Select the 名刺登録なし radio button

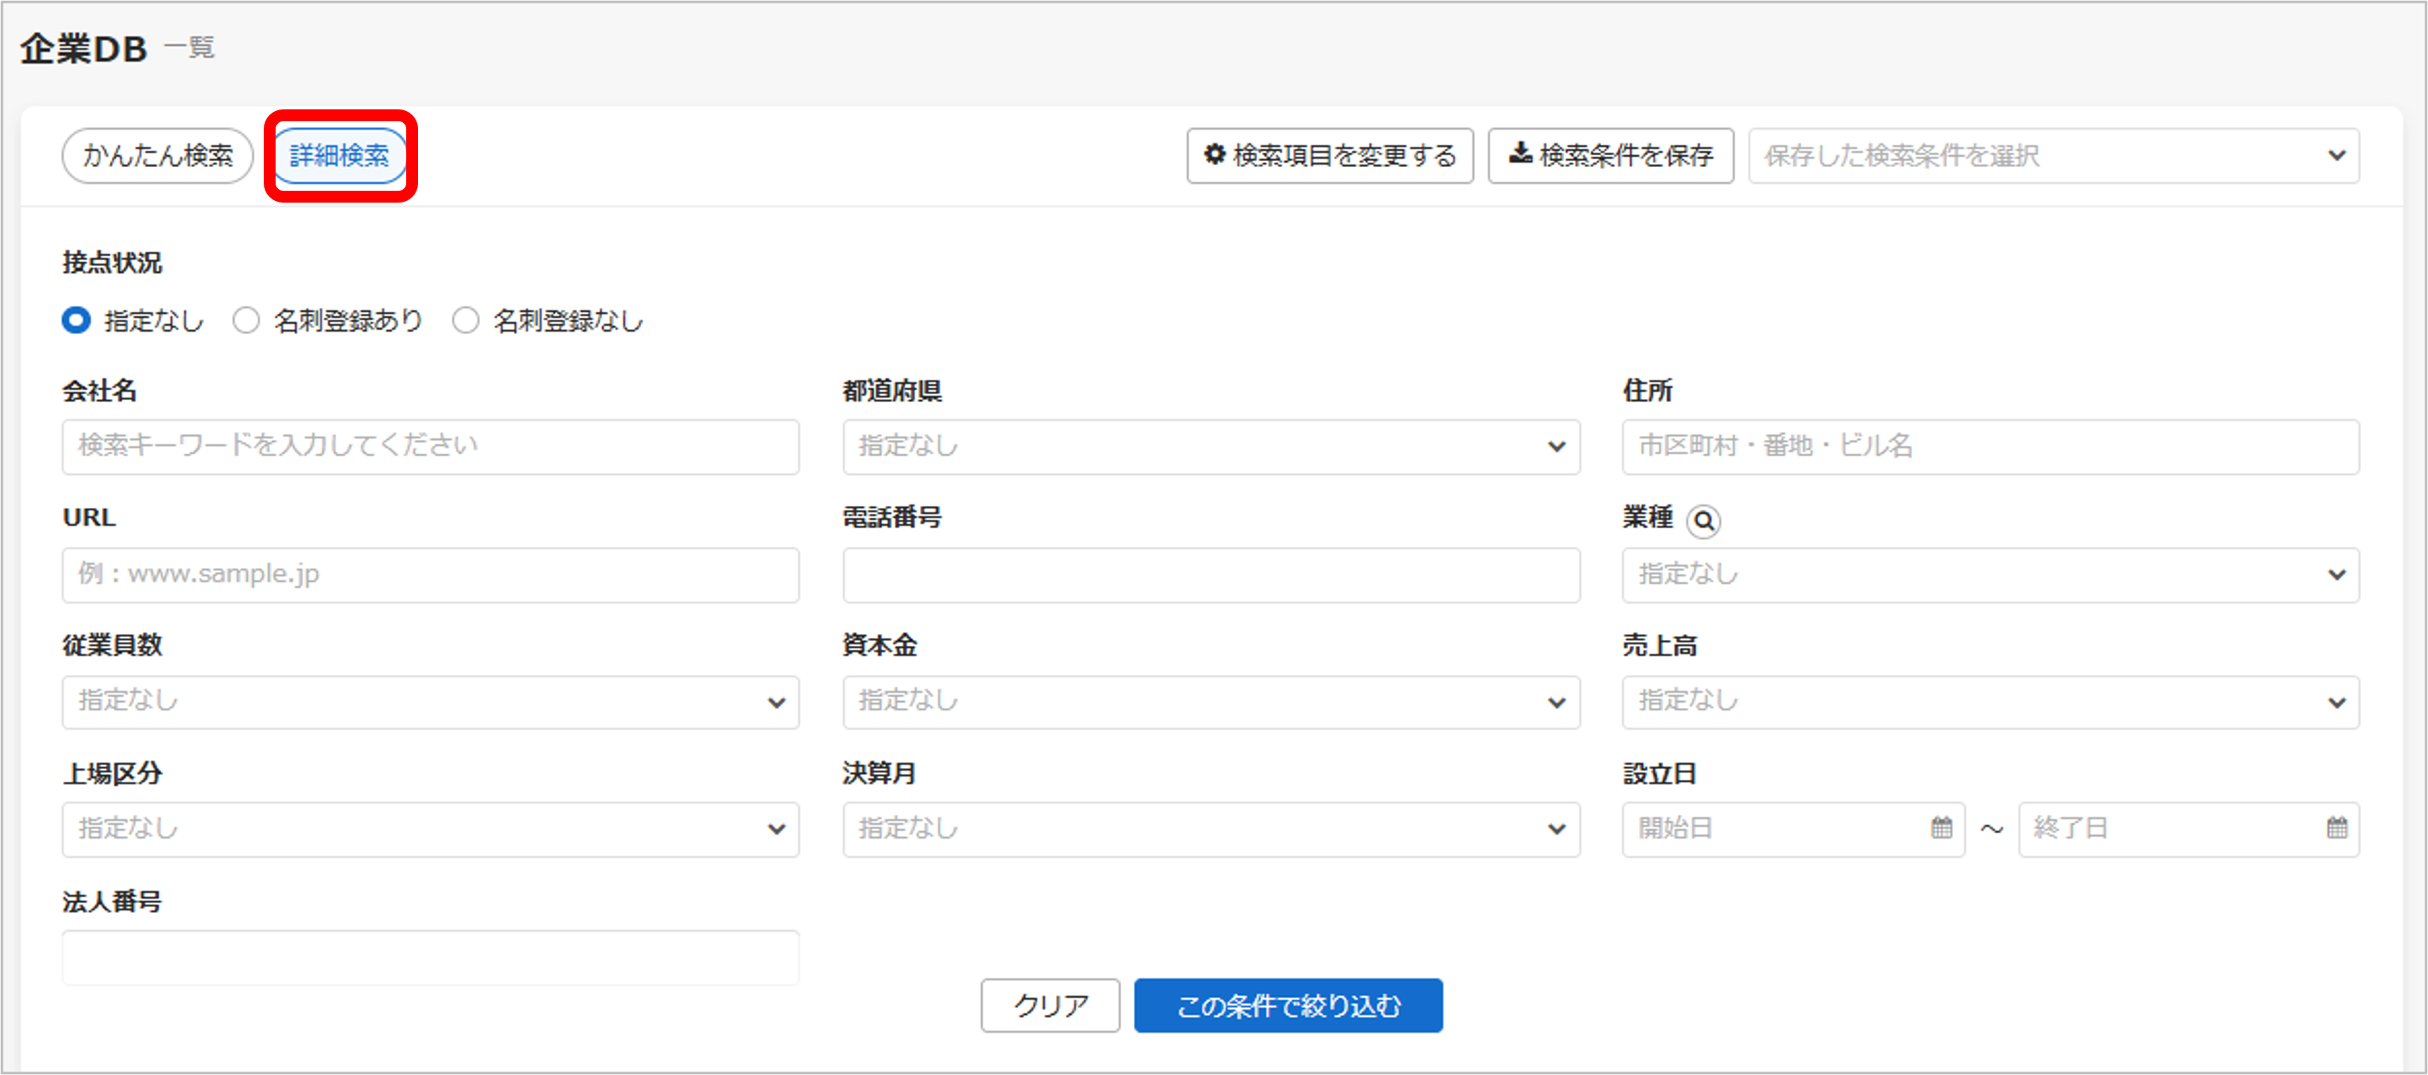[x=466, y=320]
